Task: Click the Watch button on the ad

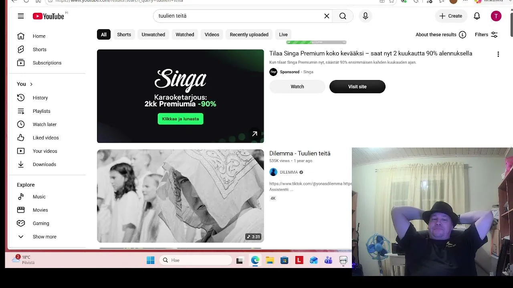Action: click(297, 86)
